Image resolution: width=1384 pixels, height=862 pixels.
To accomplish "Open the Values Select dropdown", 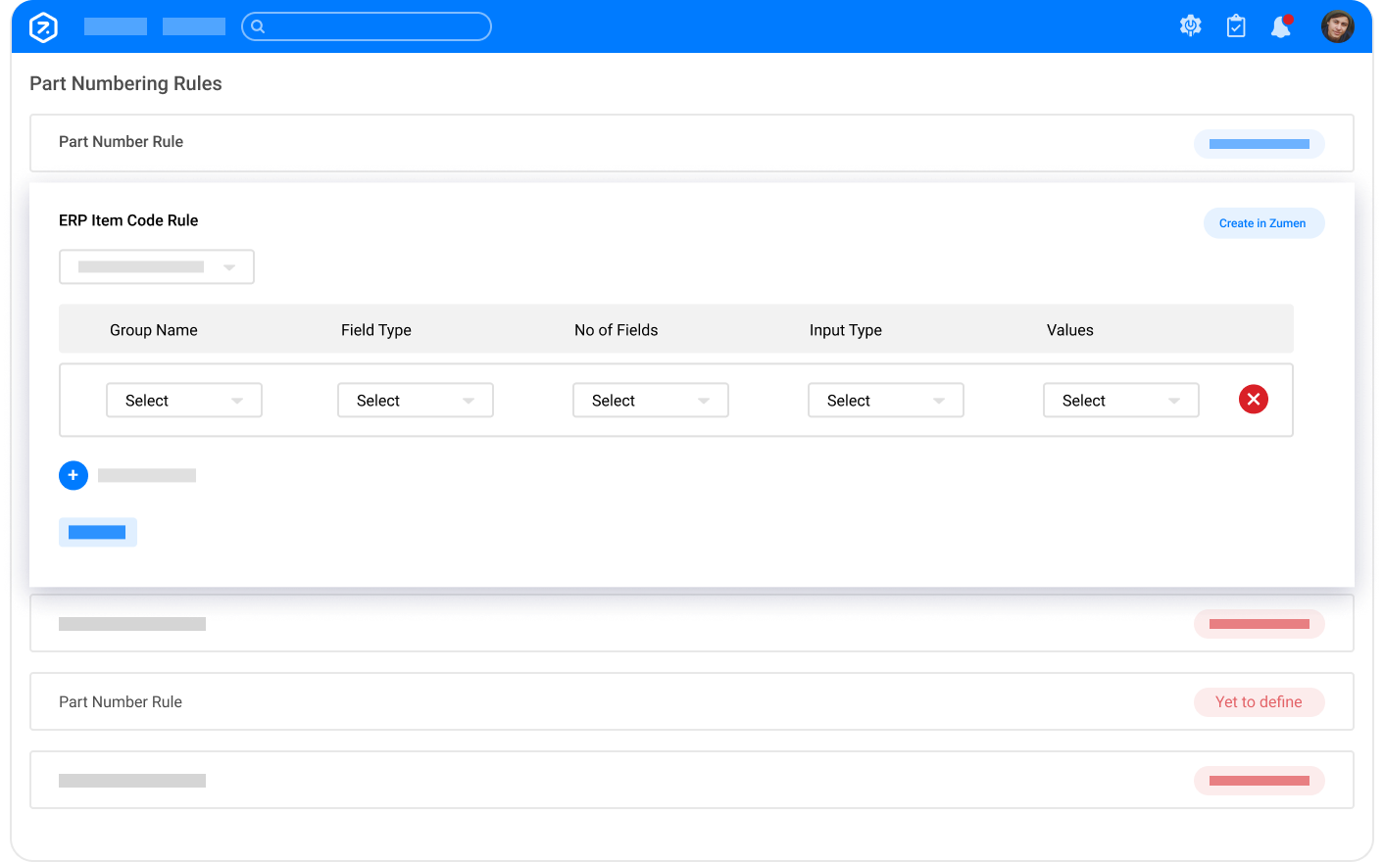I will (1121, 400).
